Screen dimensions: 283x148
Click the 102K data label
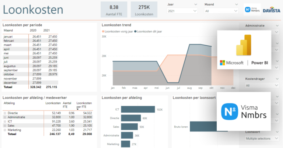coord(160,110)
